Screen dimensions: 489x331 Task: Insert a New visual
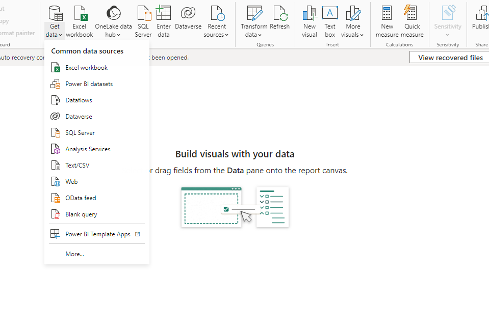[x=310, y=14]
